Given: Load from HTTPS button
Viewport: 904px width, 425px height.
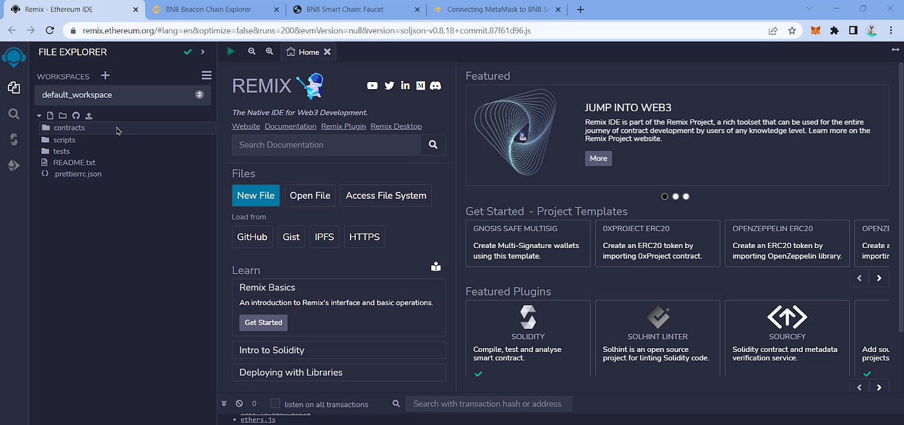Looking at the screenshot, I should coord(365,237).
